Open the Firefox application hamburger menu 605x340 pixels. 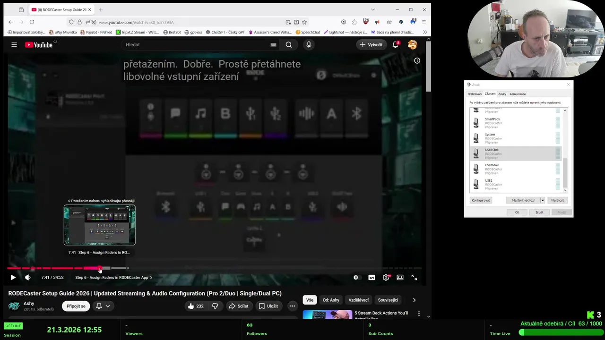tap(423, 22)
